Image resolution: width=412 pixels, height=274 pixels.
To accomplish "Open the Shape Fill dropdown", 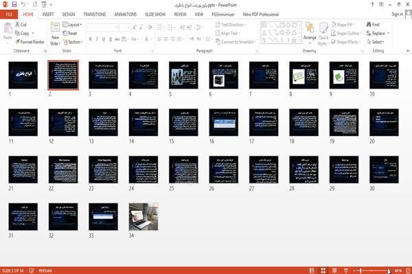I will tap(343, 25).
